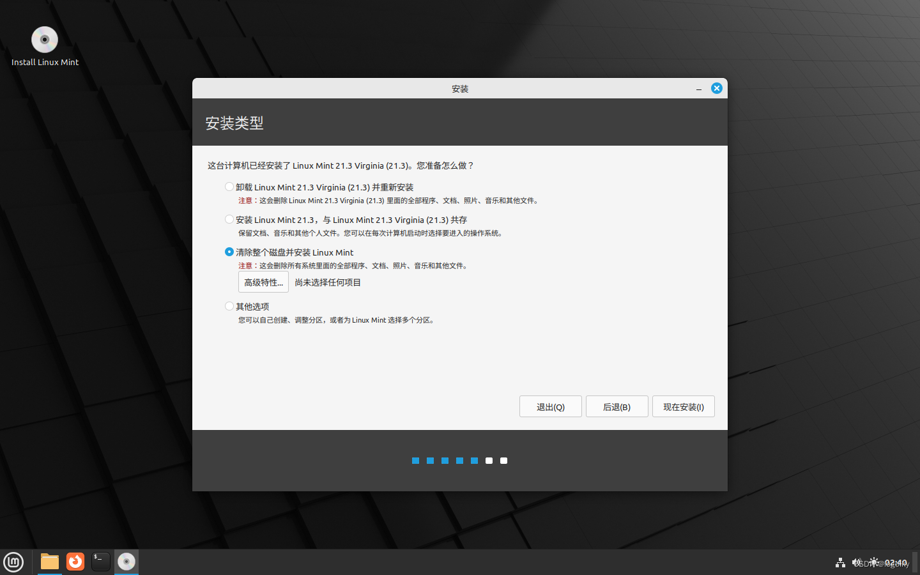Start install with 现在安装(I) button

pyautogui.click(x=684, y=406)
